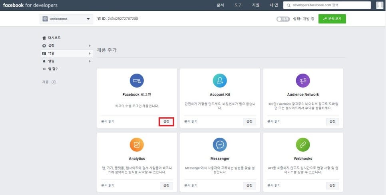Image resolution: width=386 pixels, height=195 pixels.
Task: Click the home icon beside 대시보드
Action: [44, 38]
